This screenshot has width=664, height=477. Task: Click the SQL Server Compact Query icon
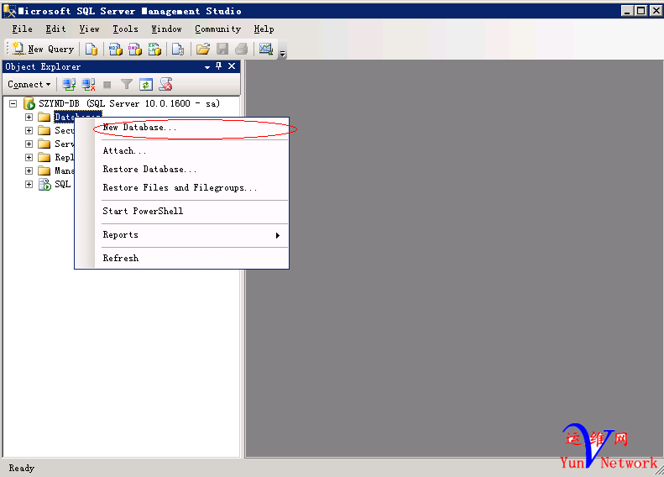coord(178,50)
